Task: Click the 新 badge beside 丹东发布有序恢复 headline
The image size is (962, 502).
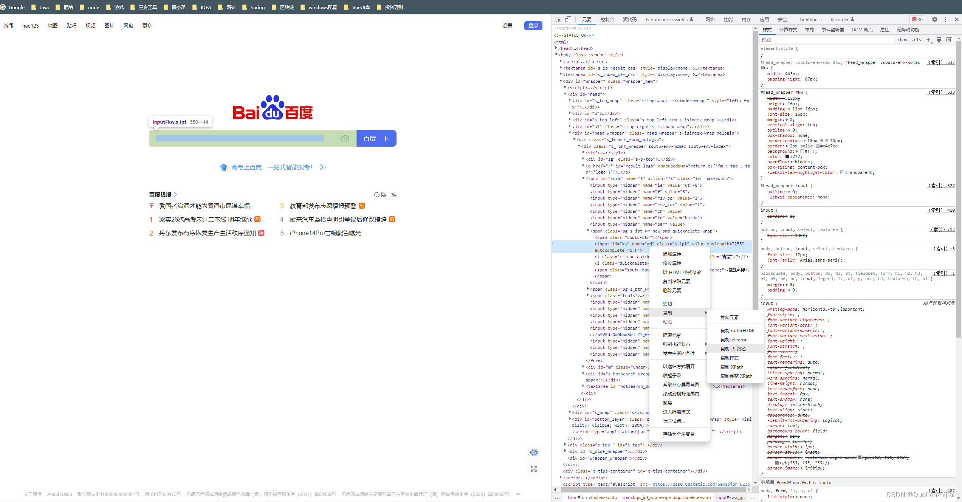Action: 261,233
